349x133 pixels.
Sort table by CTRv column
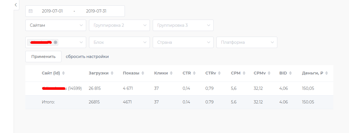click(x=220, y=73)
